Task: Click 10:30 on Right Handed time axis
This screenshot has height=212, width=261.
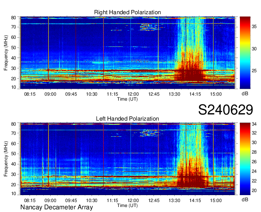Action: 92,94
